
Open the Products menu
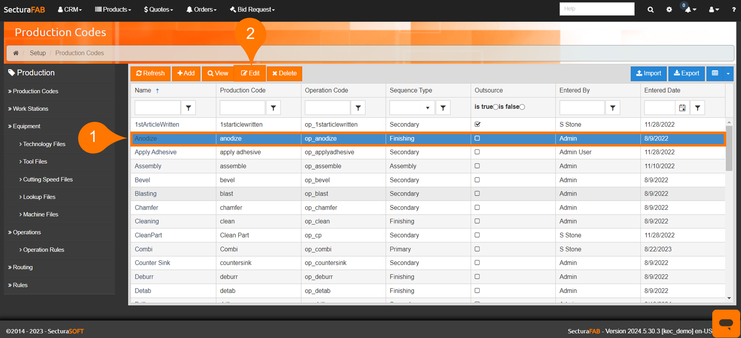tap(113, 10)
